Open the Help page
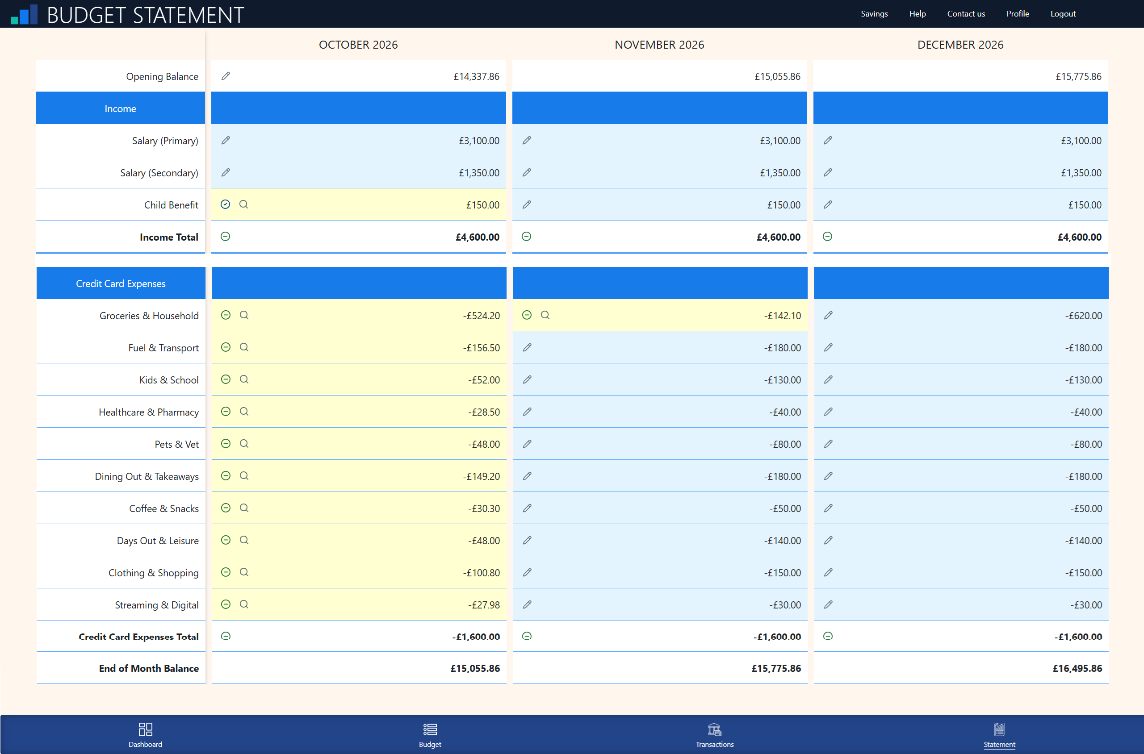Screen dimensions: 1144x754 918,13
